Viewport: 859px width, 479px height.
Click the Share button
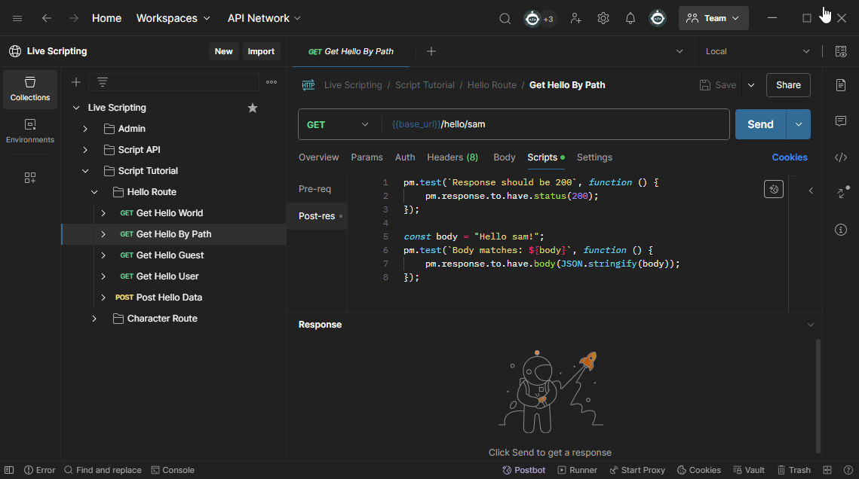pos(788,85)
